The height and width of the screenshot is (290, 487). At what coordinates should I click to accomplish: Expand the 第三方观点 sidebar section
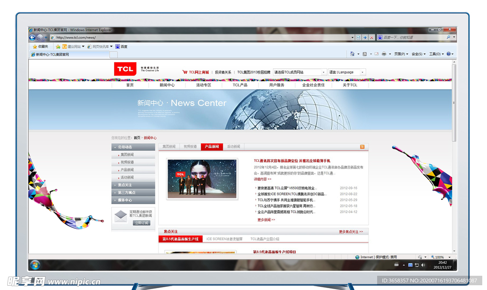pos(133,193)
